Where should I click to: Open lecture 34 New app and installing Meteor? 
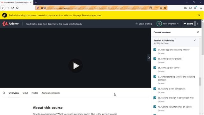click(173, 50)
